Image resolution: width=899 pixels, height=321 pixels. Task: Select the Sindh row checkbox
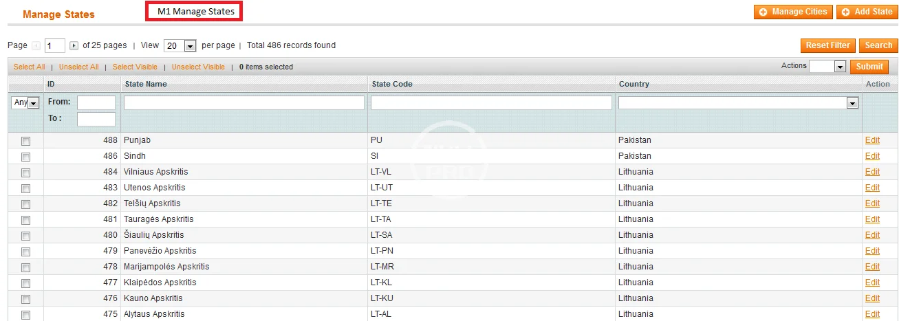pos(26,157)
